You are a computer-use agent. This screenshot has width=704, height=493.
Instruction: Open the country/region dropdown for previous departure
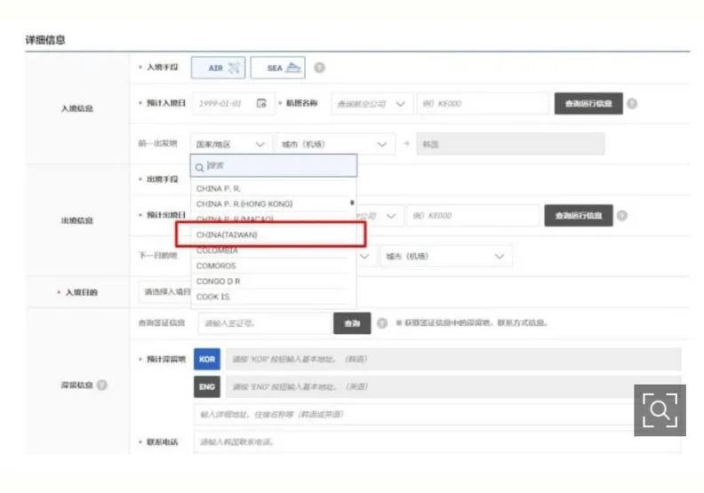(231, 144)
